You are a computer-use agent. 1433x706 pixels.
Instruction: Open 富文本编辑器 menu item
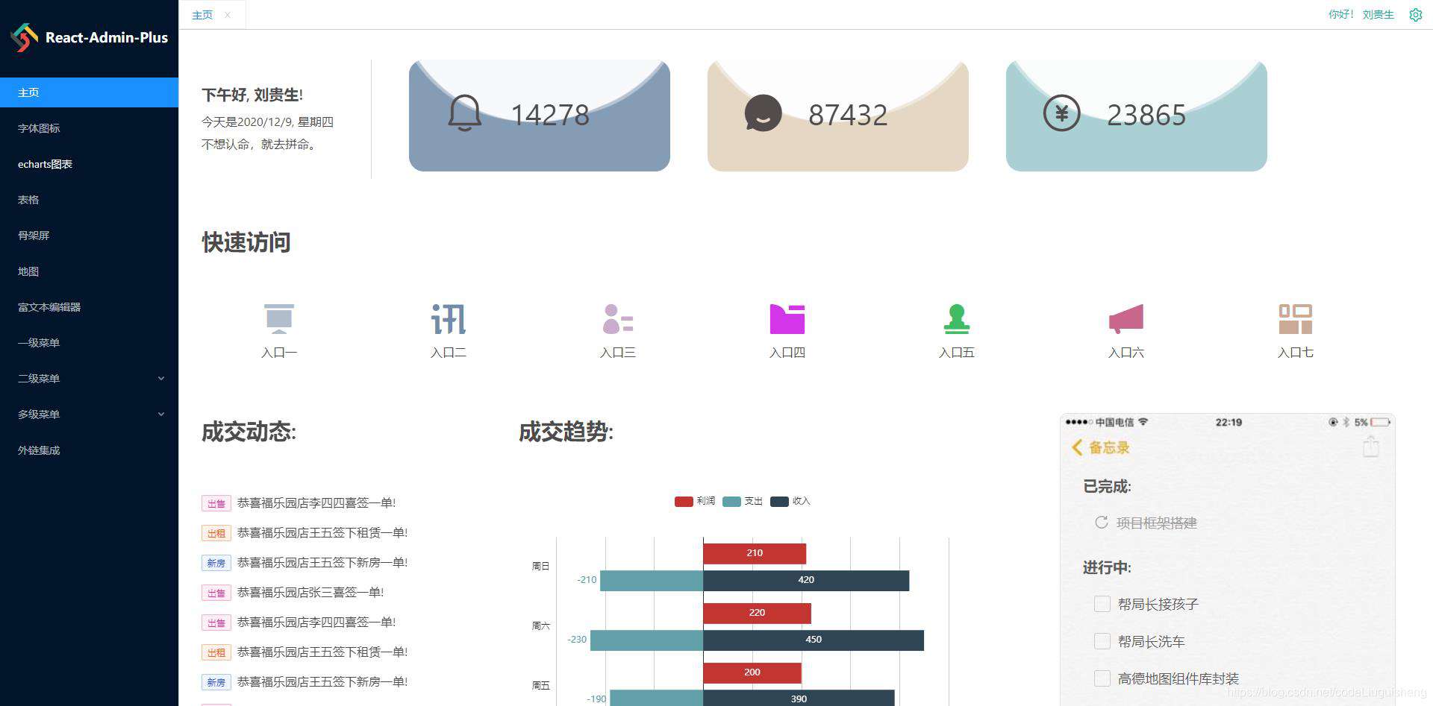coord(89,307)
